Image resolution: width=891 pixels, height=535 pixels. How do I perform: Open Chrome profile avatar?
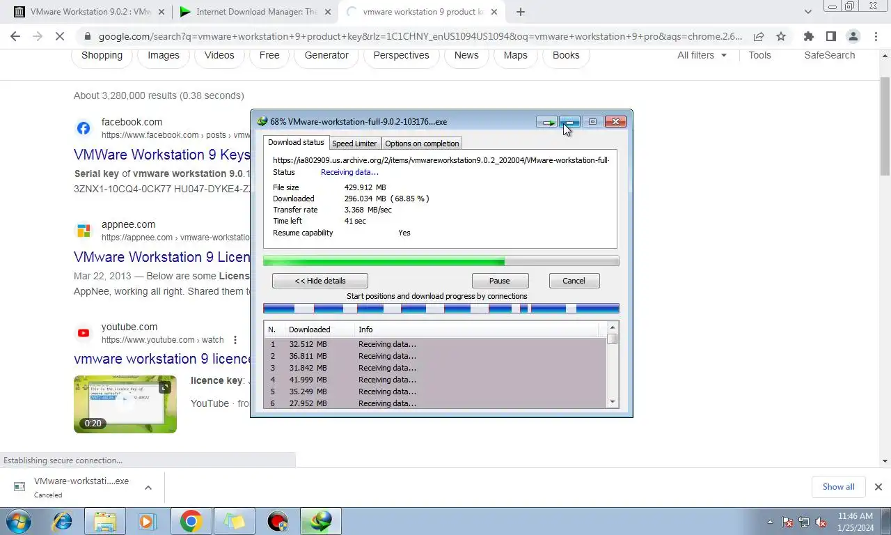pyautogui.click(x=853, y=37)
